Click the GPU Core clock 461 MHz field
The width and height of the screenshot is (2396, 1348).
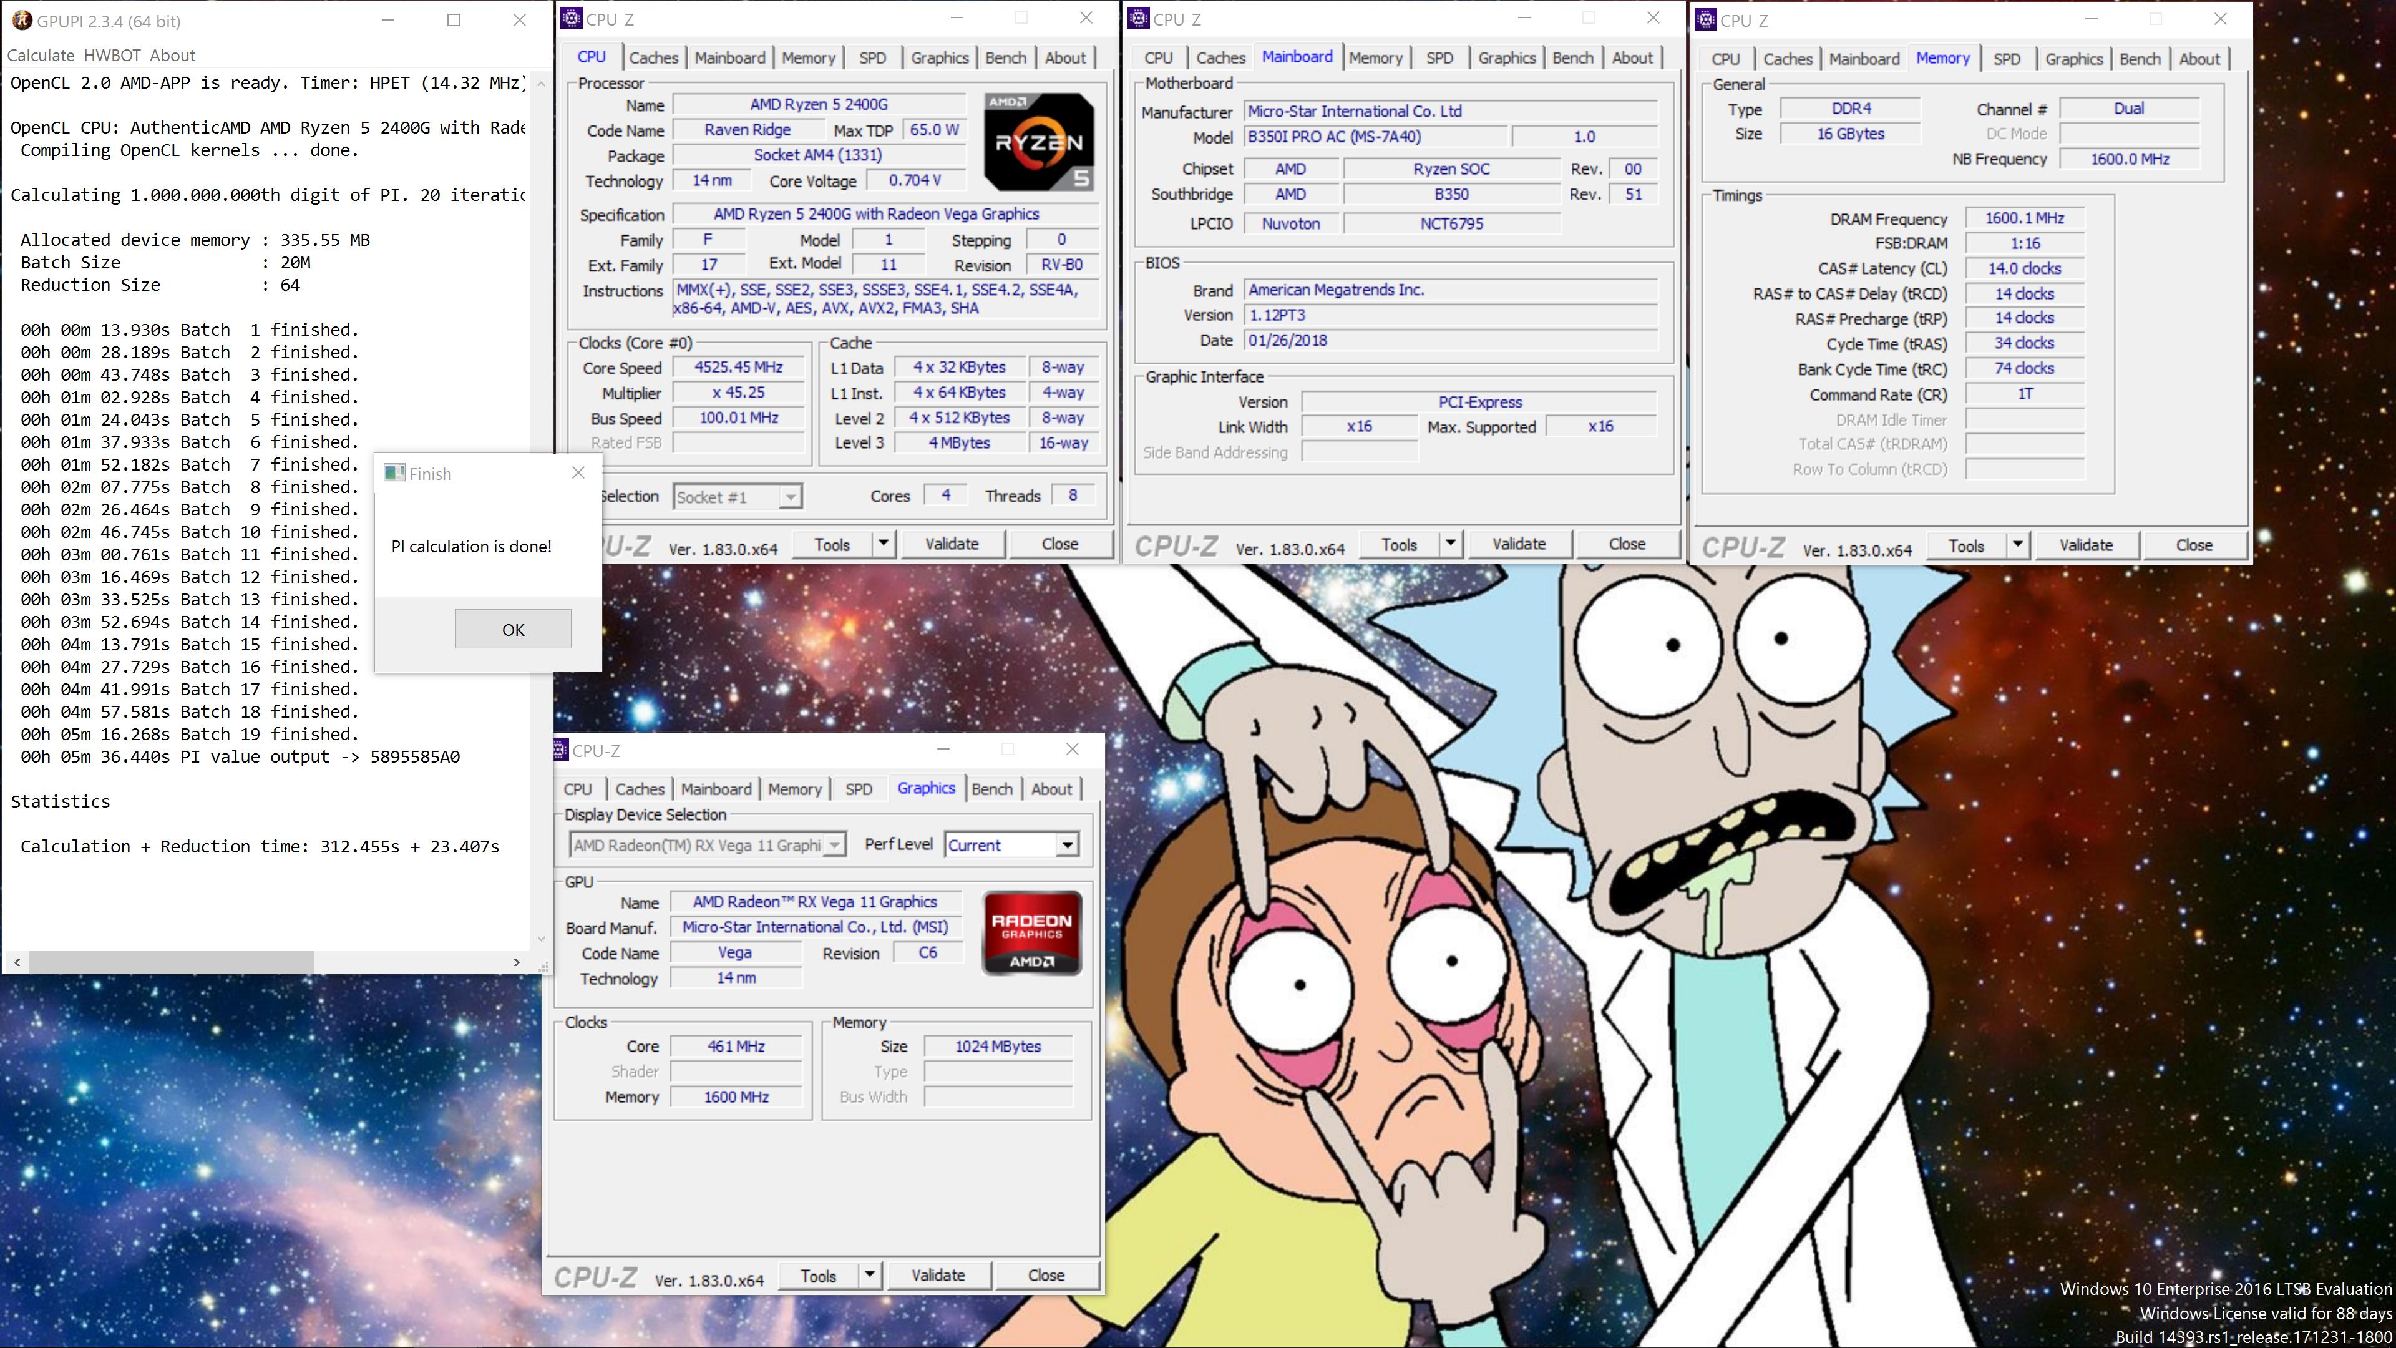pyautogui.click(x=736, y=1047)
